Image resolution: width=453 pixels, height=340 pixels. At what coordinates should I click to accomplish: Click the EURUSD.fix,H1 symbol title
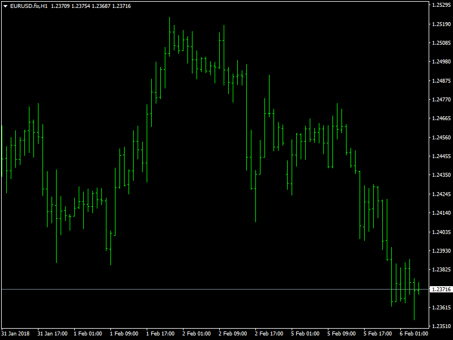point(29,6)
